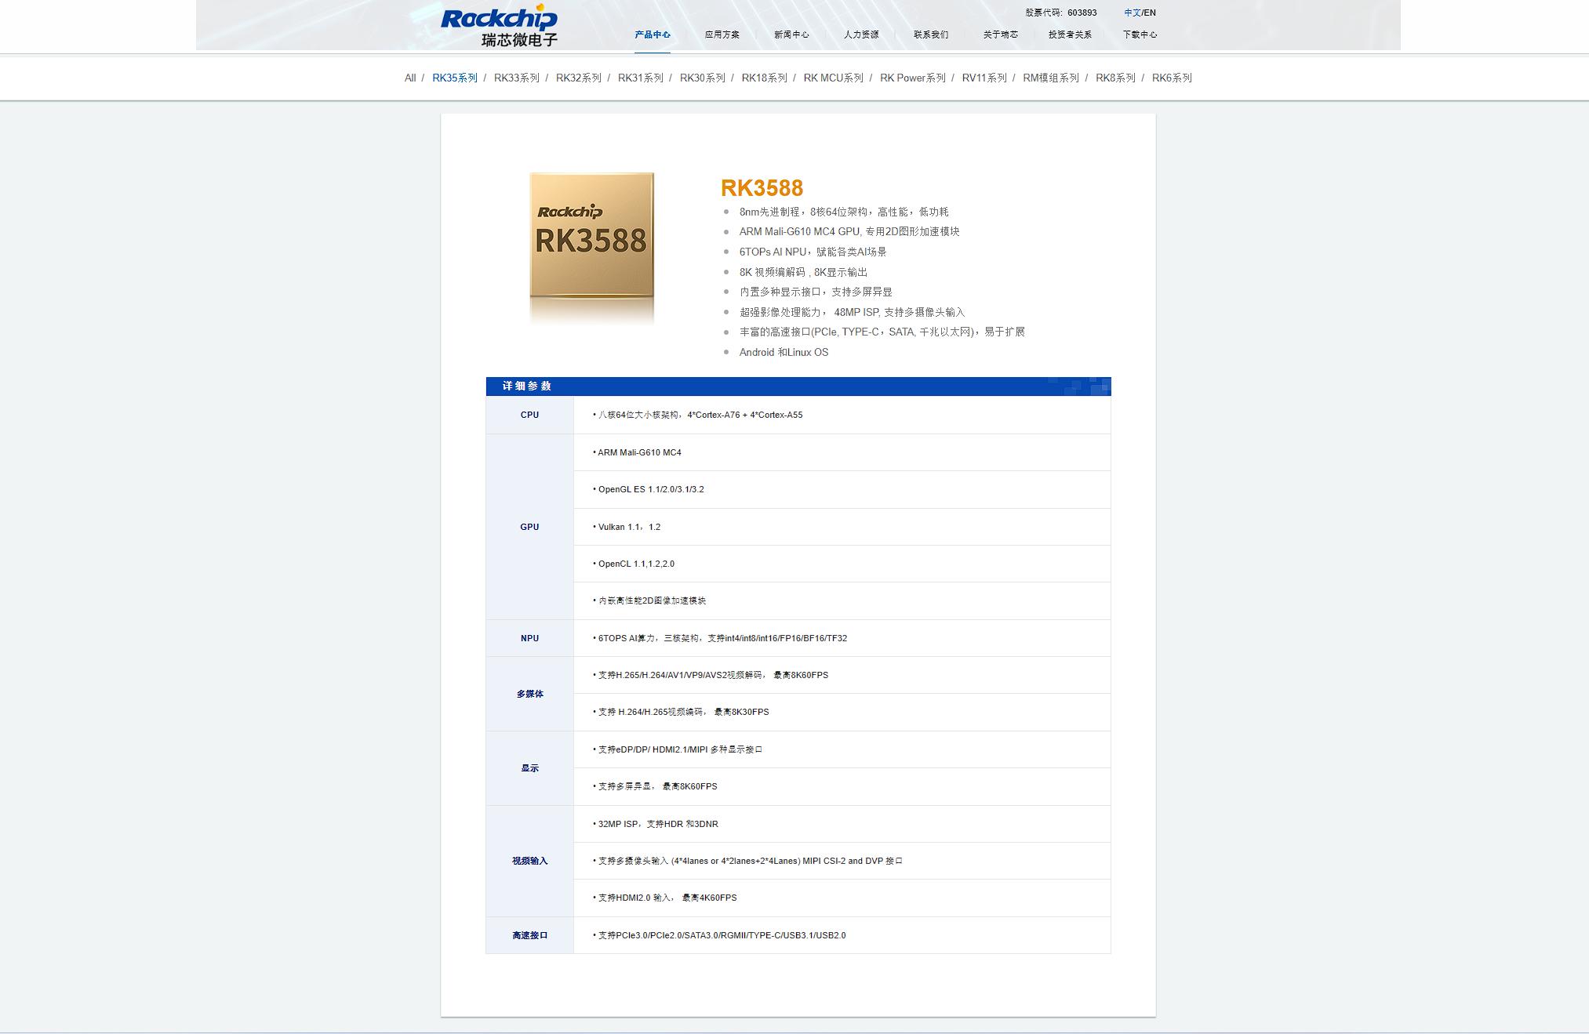Open the RK MCU系列 product listing
Screen dimensions: 1589x1034
point(834,78)
